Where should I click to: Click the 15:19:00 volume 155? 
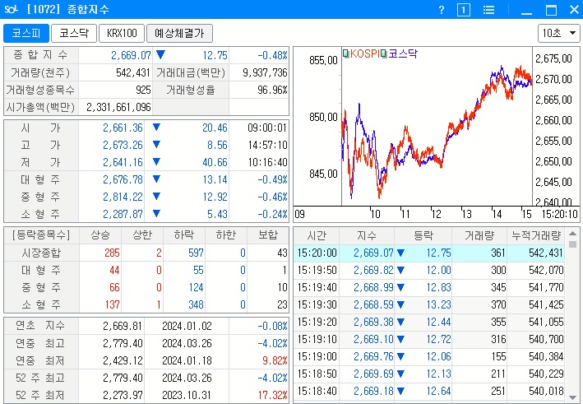click(498, 356)
